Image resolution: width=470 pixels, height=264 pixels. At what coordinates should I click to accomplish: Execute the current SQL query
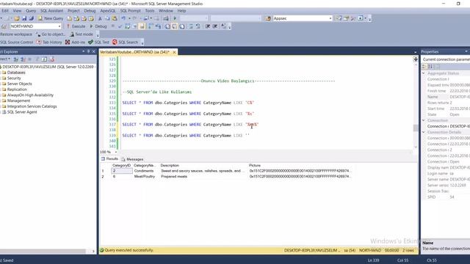pyautogui.click(x=76, y=26)
